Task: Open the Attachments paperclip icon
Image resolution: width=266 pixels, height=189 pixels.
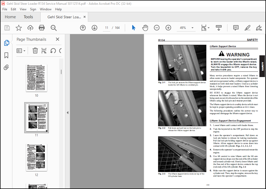Action: tap(6, 67)
